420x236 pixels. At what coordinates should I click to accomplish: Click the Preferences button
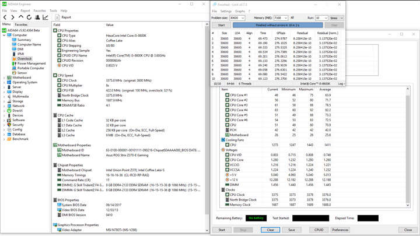340,230
